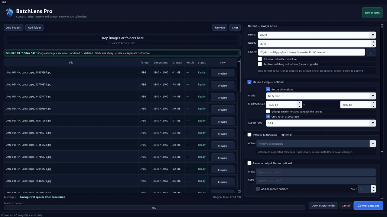Click the Cancel button
The height and width of the screenshot is (217, 387).
(346, 206)
